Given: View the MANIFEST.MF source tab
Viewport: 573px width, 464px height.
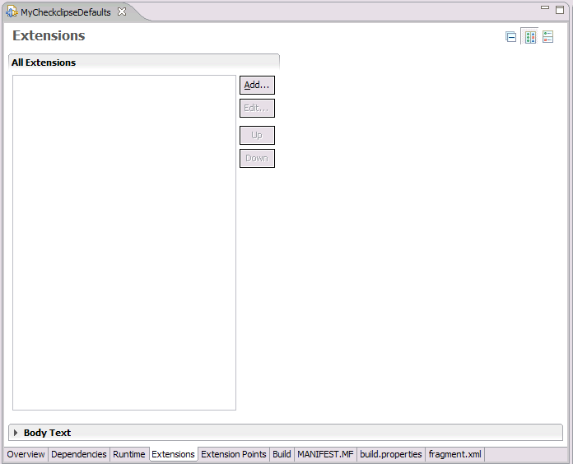Looking at the screenshot, I should tap(325, 454).
